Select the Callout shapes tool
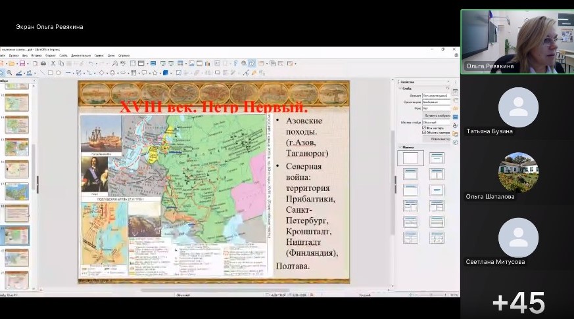Image resolution: width=574 pixels, height=319 pixels. [x=144, y=73]
